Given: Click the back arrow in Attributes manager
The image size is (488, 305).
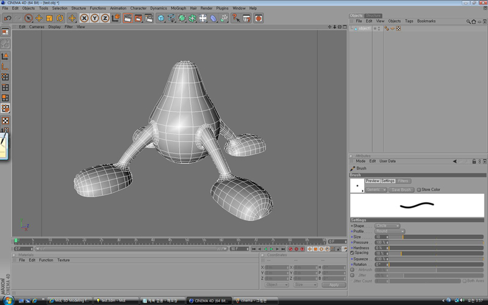Looking at the screenshot, I should [x=454, y=161].
